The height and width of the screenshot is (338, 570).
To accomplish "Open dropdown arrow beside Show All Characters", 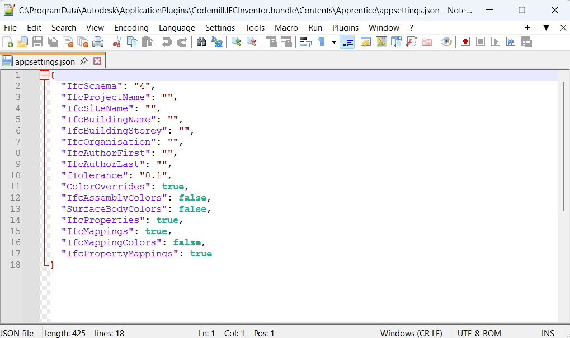I will [334, 42].
